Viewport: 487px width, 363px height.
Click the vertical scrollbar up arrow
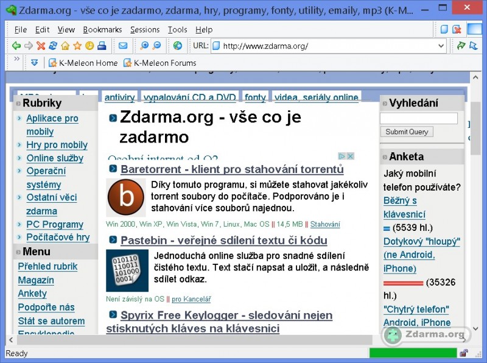coord(475,77)
